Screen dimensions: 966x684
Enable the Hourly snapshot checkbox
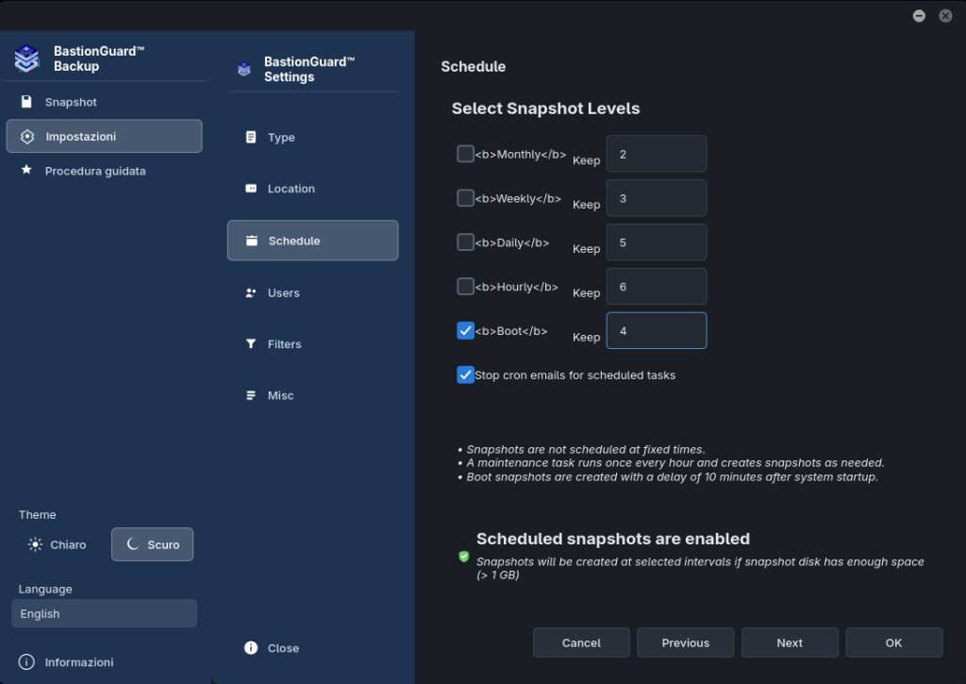coord(465,287)
